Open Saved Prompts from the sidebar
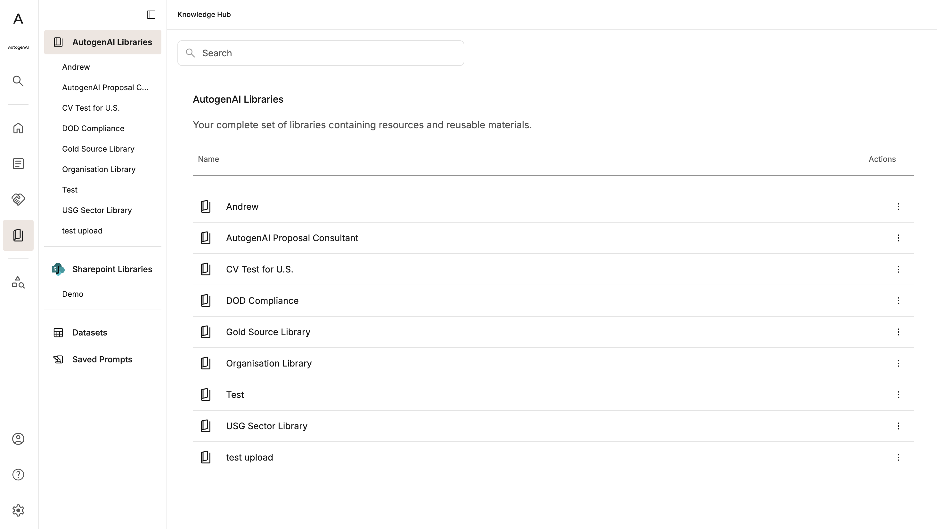This screenshot has height=529, width=937. pyautogui.click(x=102, y=360)
